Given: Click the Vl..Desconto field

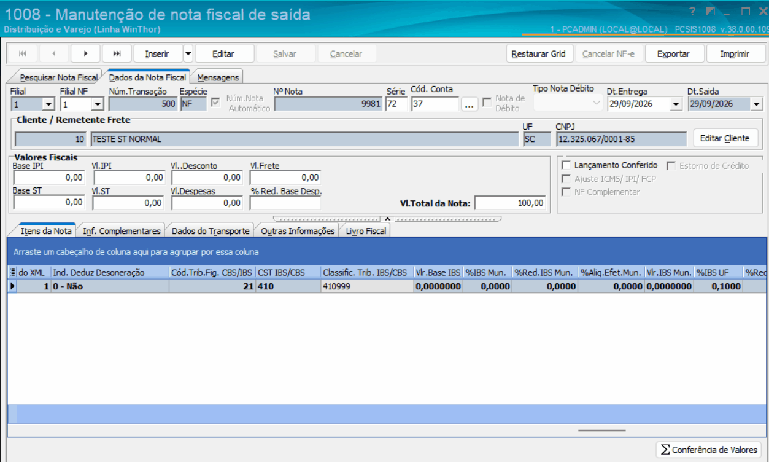Looking at the screenshot, I should (207, 178).
